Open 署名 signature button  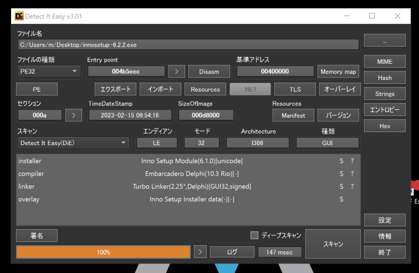37,235
